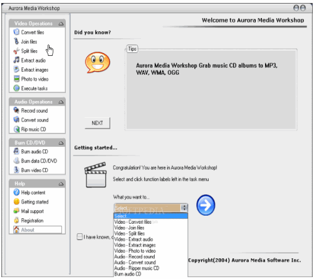This screenshot has width=314, height=279.
Task: Choose 'Video - Extract images' in dropdown
Action: click(150, 245)
